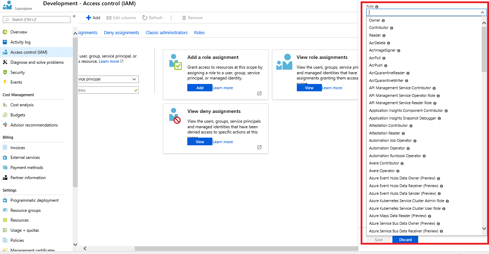This screenshot has width=489, height=254.
Task: Click View button on View deny assignments card
Action: point(200,142)
